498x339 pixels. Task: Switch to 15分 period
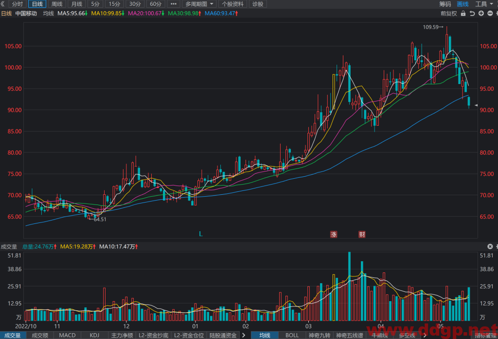tap(114, 4)
